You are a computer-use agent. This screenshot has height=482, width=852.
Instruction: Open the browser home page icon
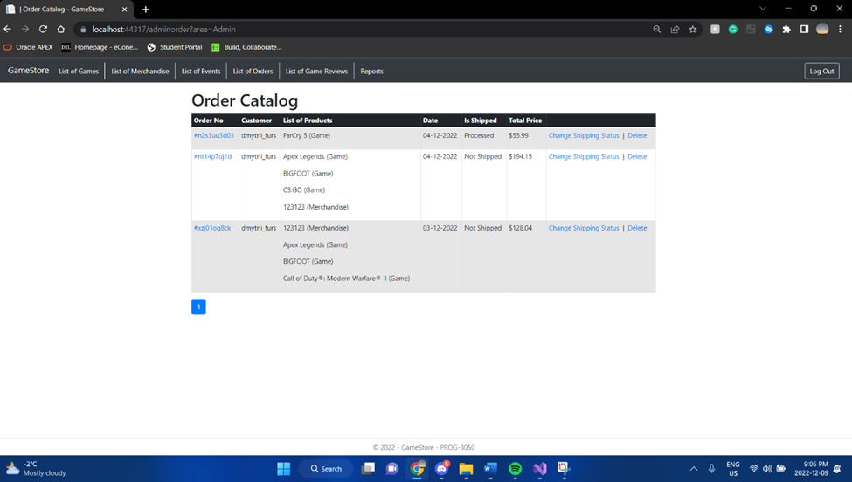coord(61,30)
